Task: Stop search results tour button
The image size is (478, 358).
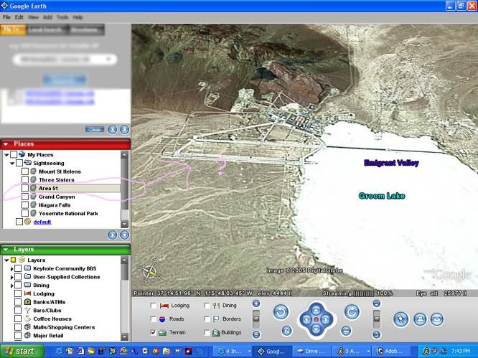Action: [x=124, y=129]
